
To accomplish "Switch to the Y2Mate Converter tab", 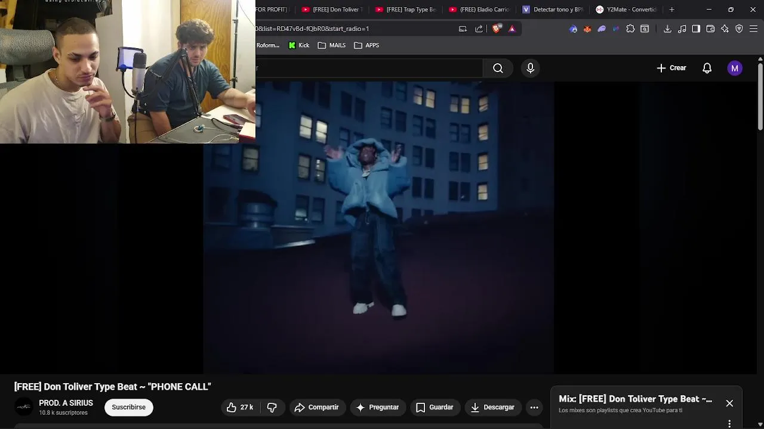I will 627,10.
